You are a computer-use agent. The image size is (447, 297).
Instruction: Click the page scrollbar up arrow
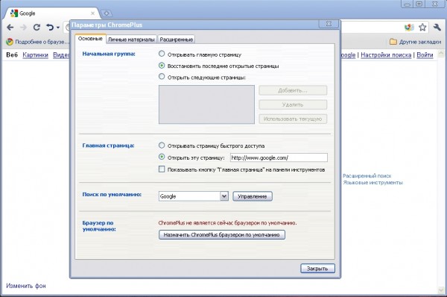pos(441,54)
